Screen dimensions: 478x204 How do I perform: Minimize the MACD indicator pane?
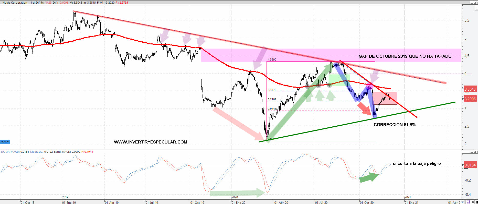[471, 152]
